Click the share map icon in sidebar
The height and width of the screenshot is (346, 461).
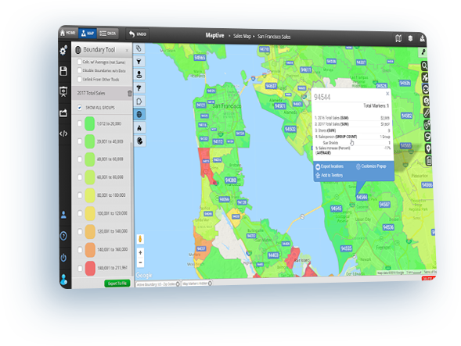[63, 113]
